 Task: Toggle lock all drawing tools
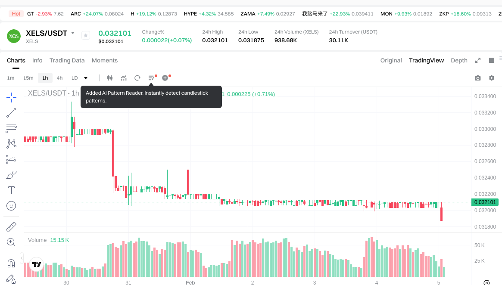tap(11, 279)
